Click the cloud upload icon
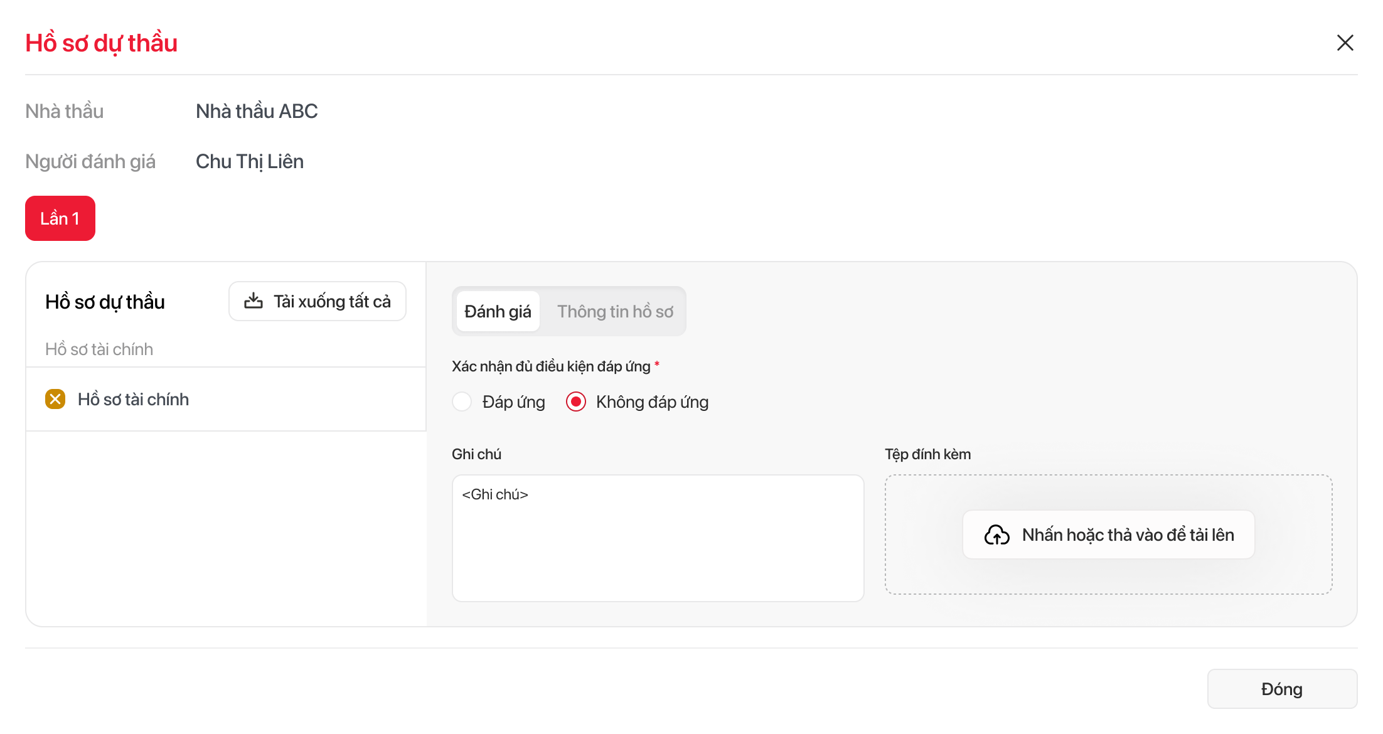1383x734 pixels. (x=996, y=535)
